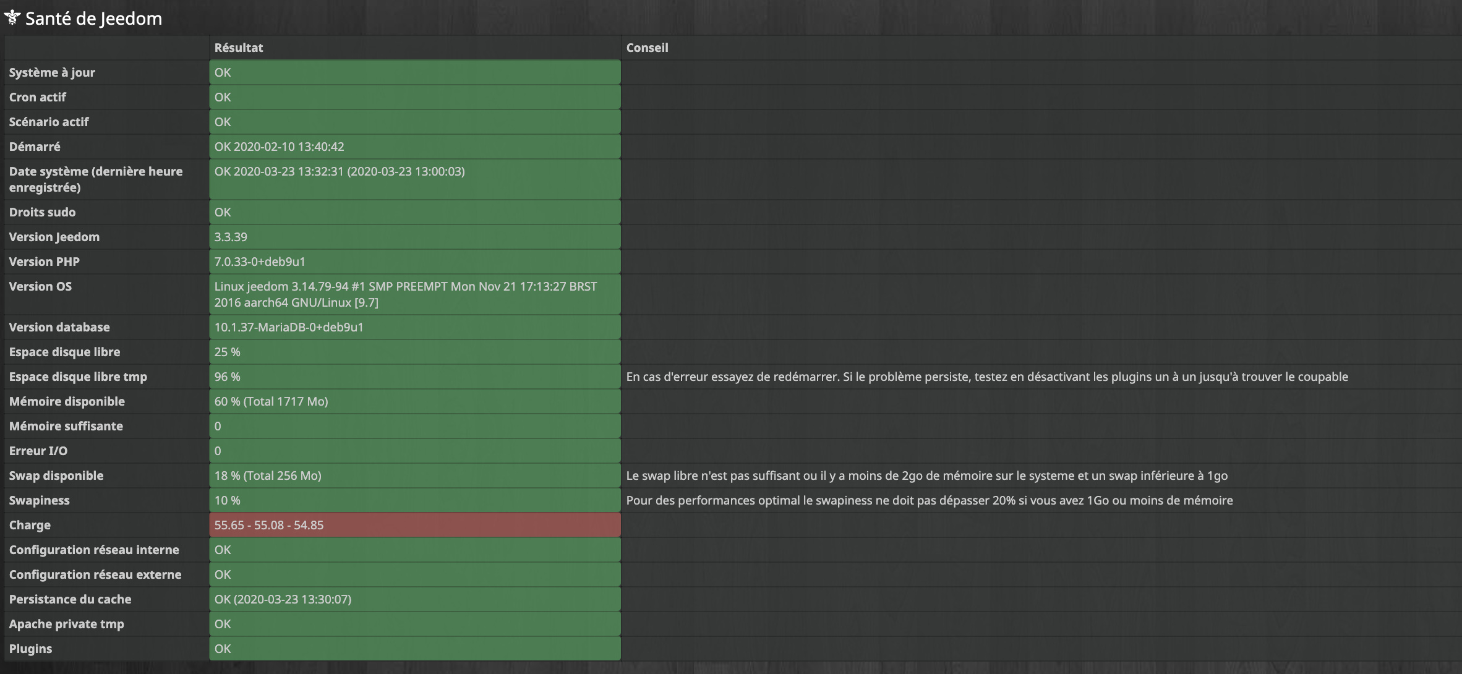Viewport: 1462px width, 674px height.
Task: Click the MariaDB database version cell
Action: (x=414, y=327)
